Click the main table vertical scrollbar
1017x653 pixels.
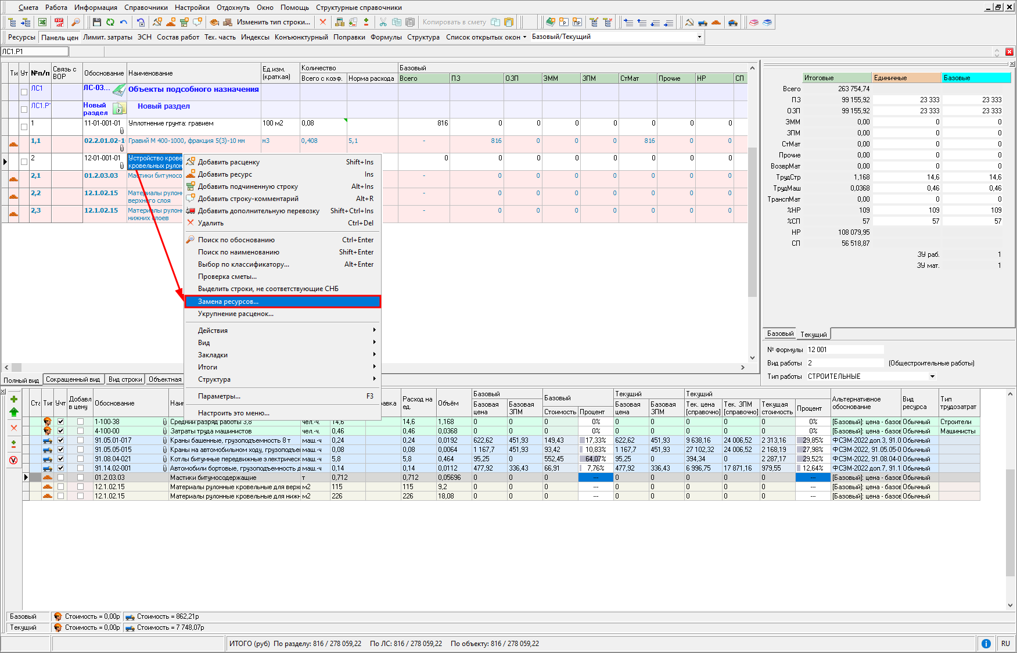pos(752,213)
